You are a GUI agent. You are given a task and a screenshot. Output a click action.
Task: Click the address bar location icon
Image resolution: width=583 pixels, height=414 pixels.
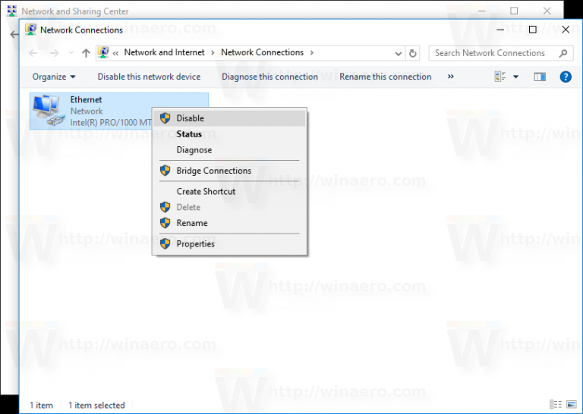103,53
